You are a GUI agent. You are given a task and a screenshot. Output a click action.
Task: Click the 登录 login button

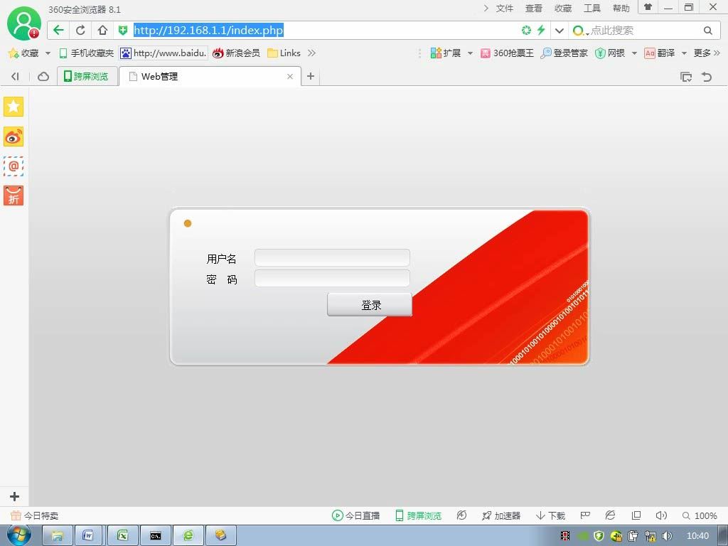point(370,304)
